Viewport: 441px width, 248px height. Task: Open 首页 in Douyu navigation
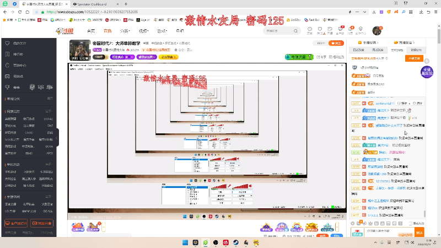pos(91,31)
